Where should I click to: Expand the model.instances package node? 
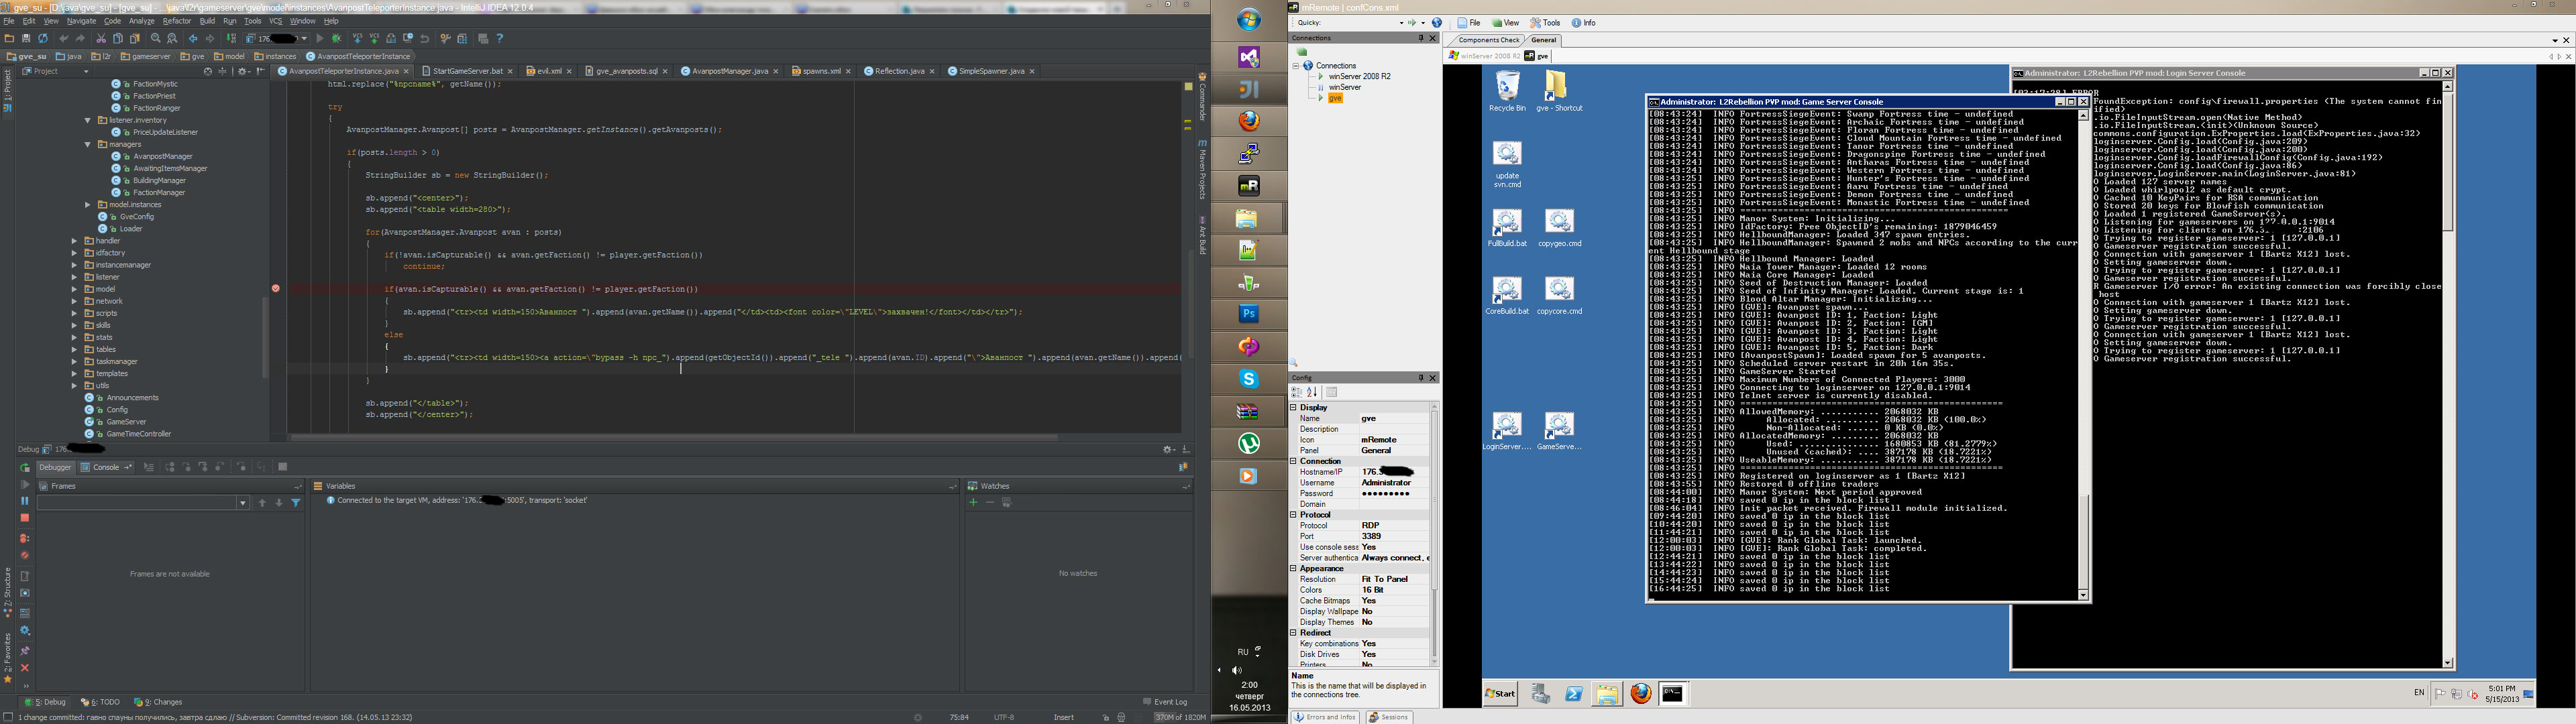click(88, 204)
